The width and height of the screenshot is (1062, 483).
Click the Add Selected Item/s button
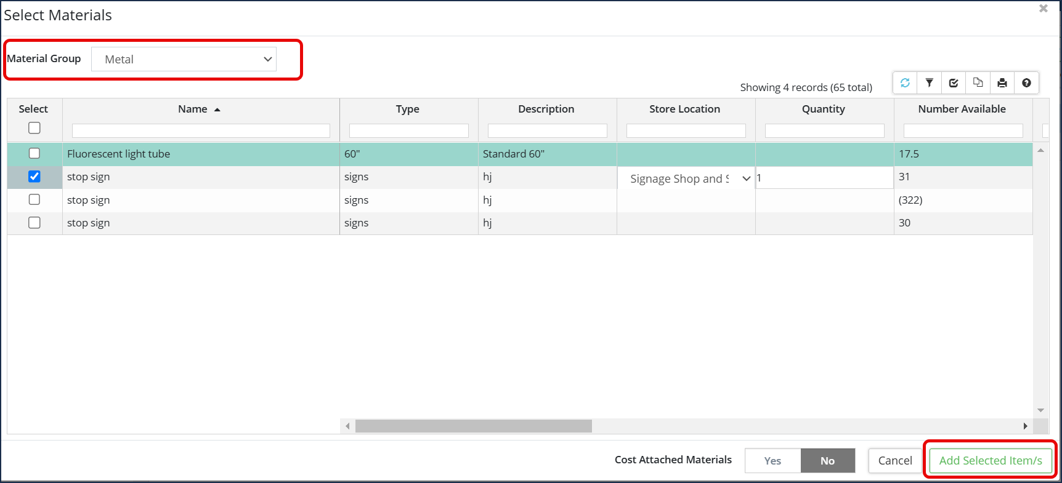[x=990, y=460]
